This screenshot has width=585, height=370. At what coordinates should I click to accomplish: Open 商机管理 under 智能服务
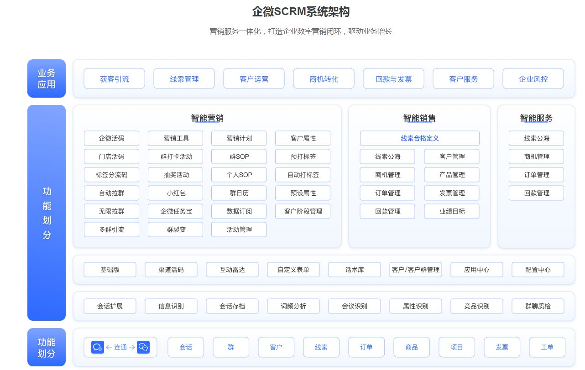[x=536, y=156]
